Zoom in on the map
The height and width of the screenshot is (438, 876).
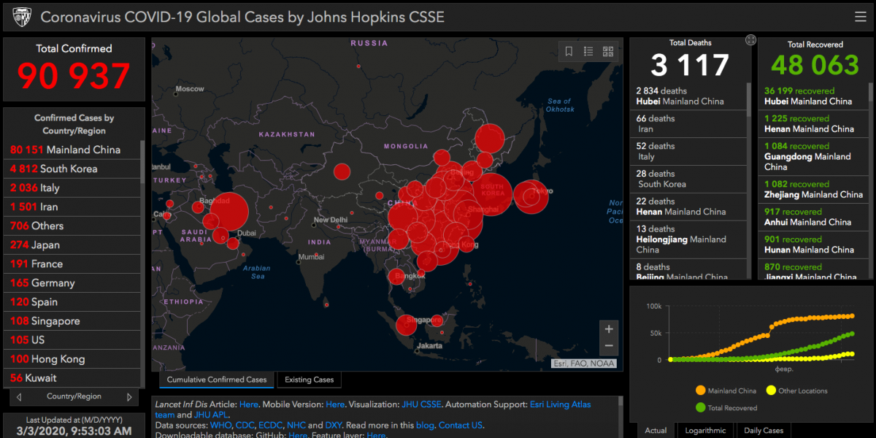coord(608,329)
